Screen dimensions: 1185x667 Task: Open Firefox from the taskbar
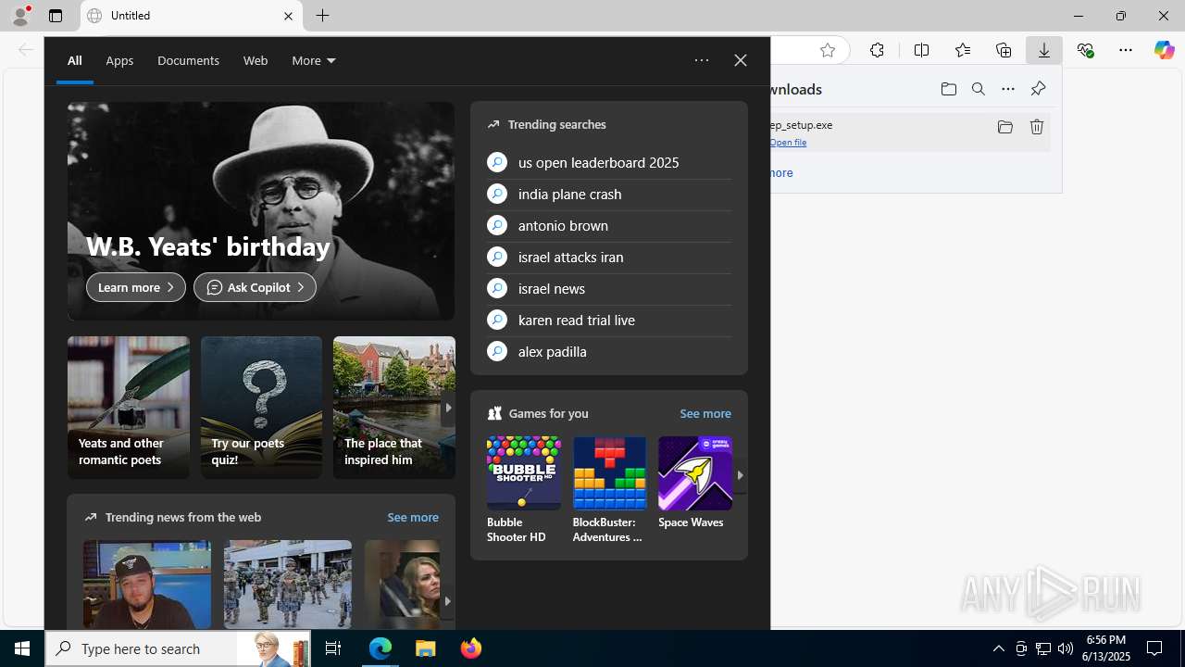tap(471, 648)
